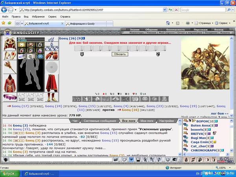Screen dimensions: 236x177
Task: Click the Выход game menu item
Action: coord(219,29)
